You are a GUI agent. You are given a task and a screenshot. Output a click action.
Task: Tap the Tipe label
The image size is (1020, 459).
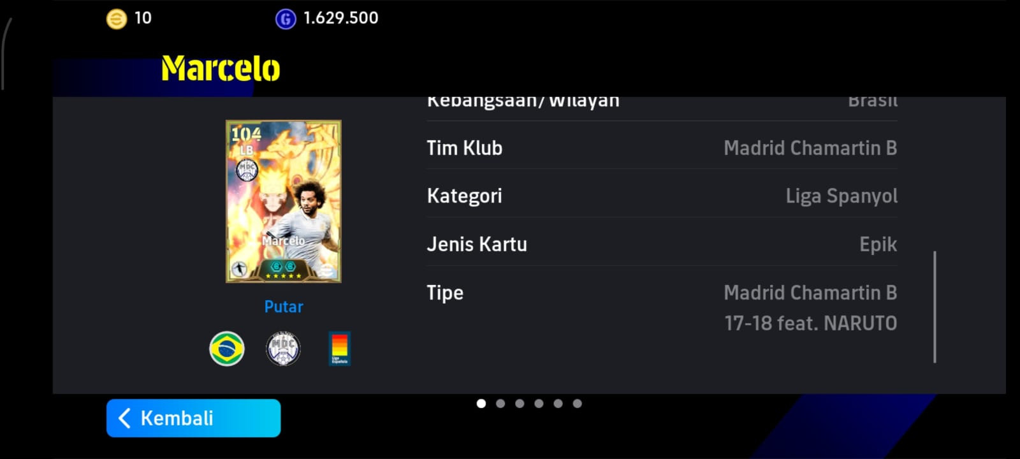445,293
